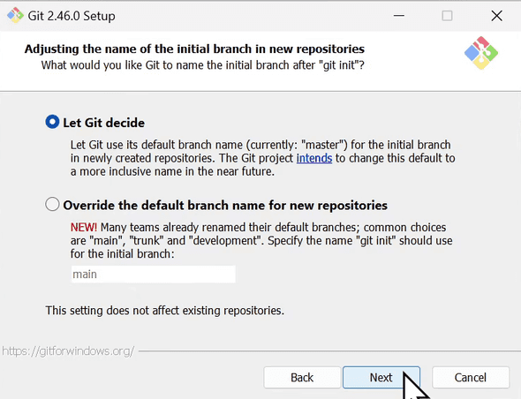521x399 pixels.
Task: Click the gitforwindows.org URL text
Action: 68,350
